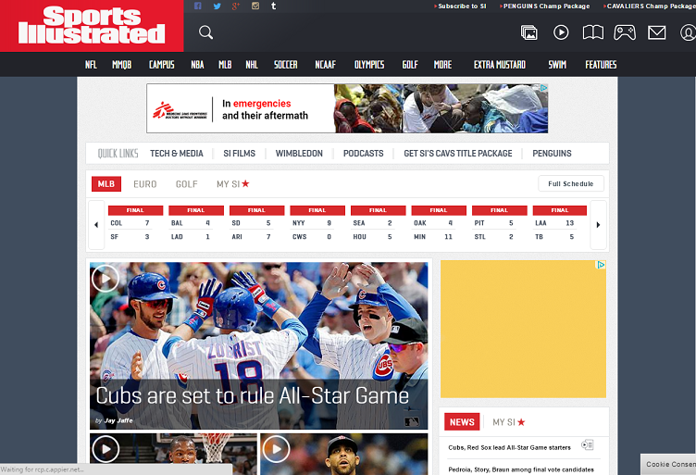The height and width of the screenshot is (475, 696).
Task: Click the emergencies banner advertisement
Action: coord(347,108)
